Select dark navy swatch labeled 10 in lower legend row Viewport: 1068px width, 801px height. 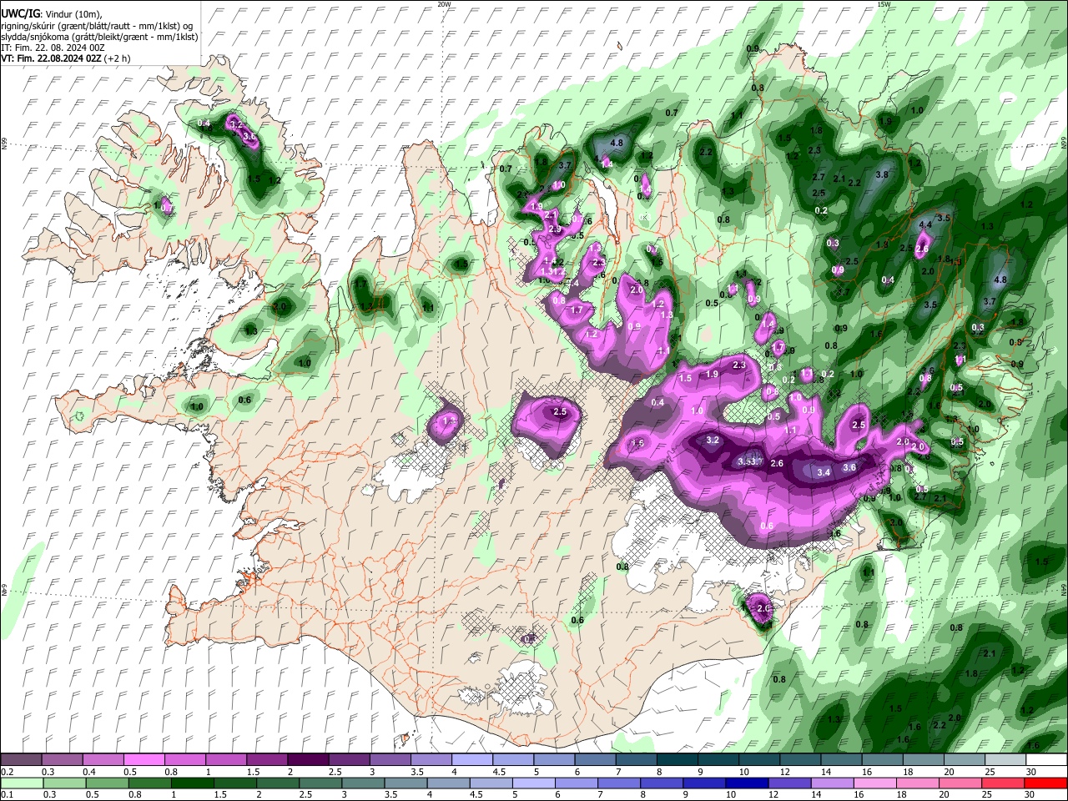(x=745, y=783)
